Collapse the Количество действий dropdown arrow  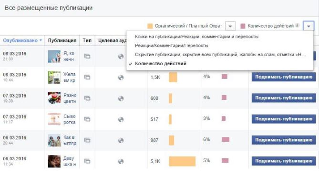309,26
